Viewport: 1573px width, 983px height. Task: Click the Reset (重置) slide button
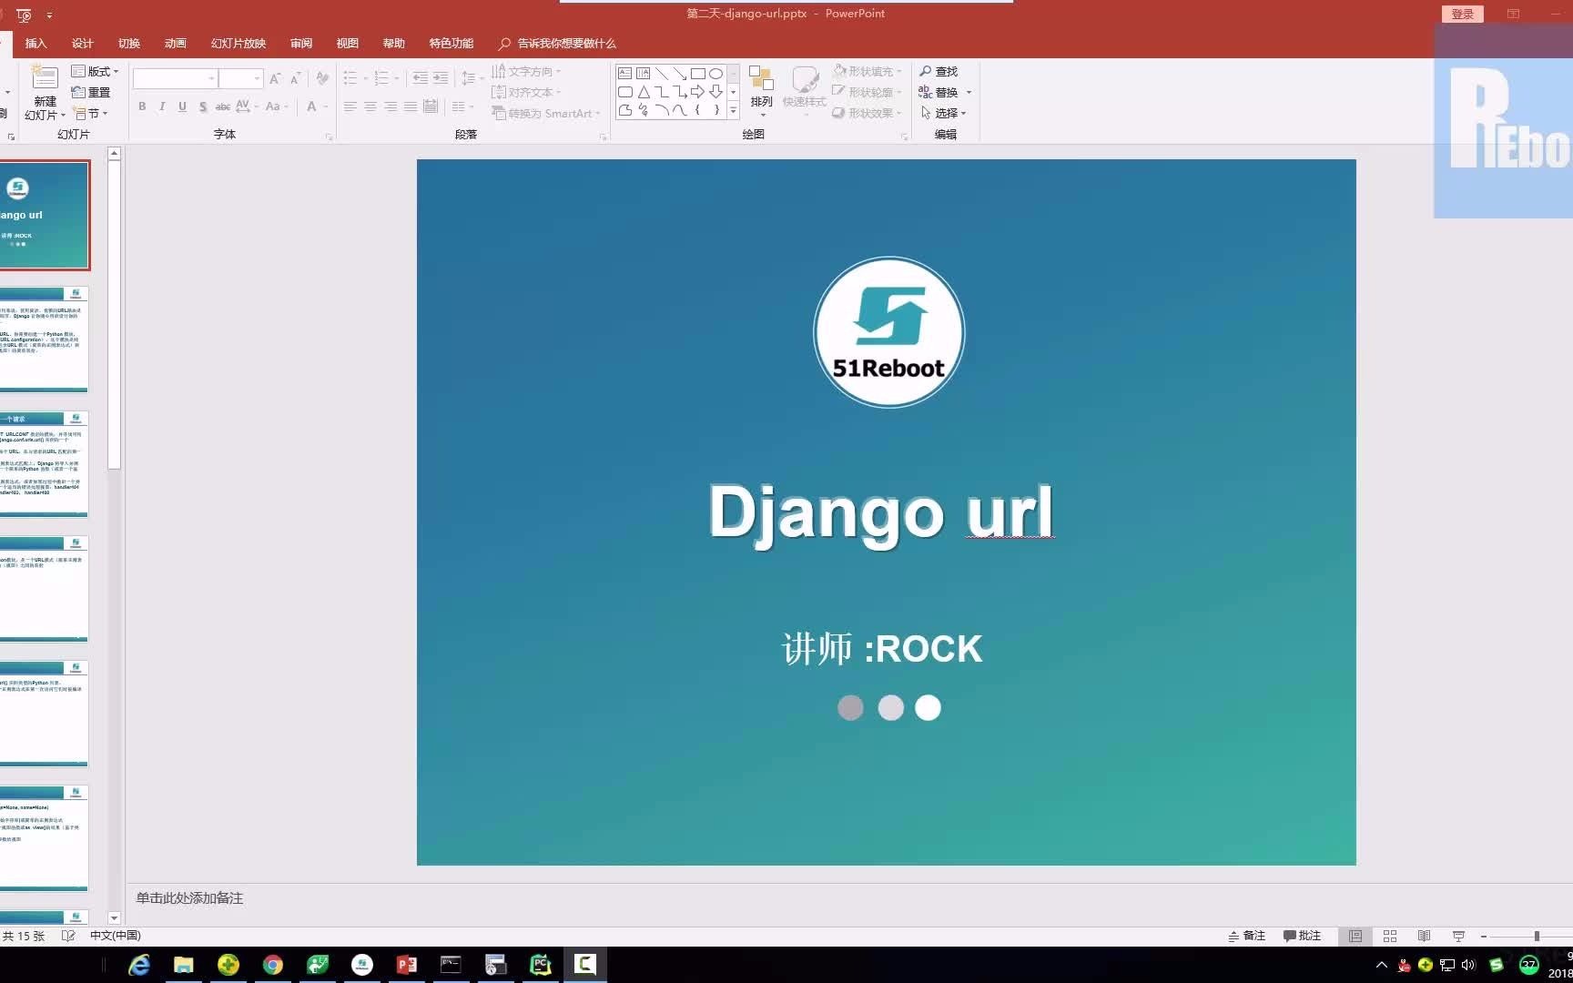91,92
